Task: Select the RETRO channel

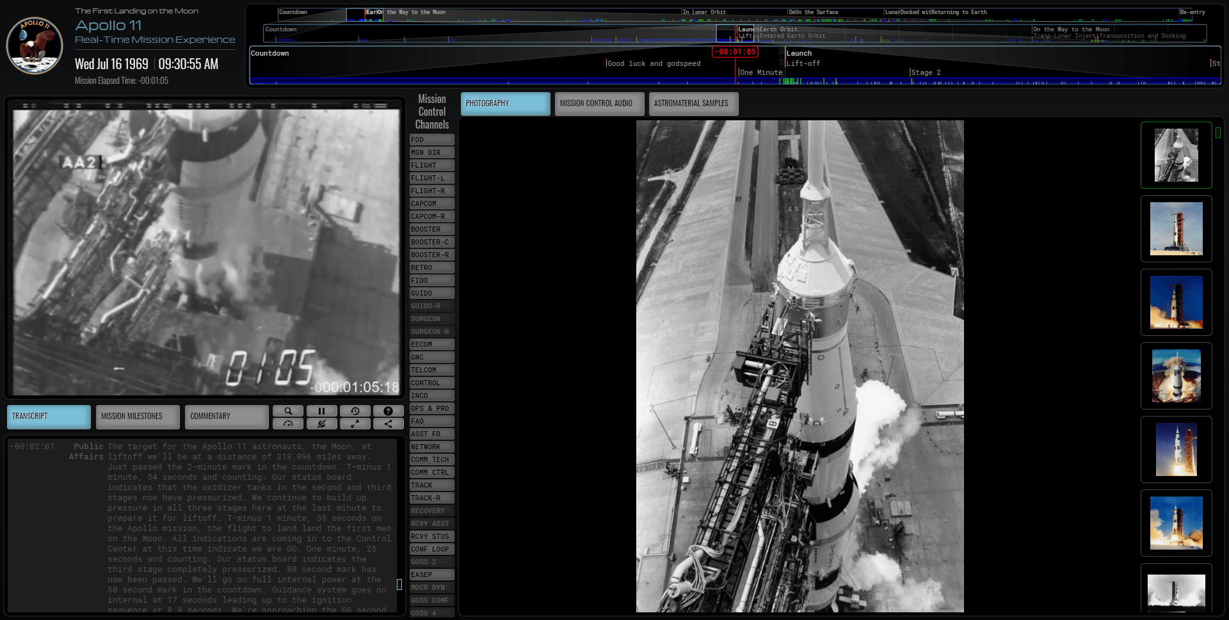Action: tap(432, 267)
